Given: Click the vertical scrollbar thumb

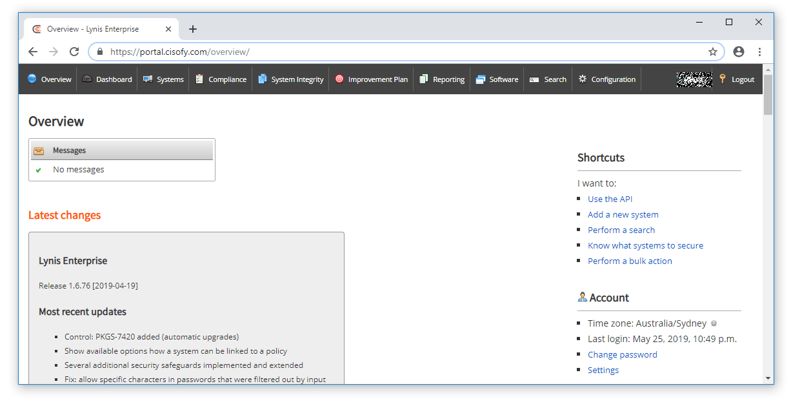Looking at the screenshot, I should pos(768,94).
